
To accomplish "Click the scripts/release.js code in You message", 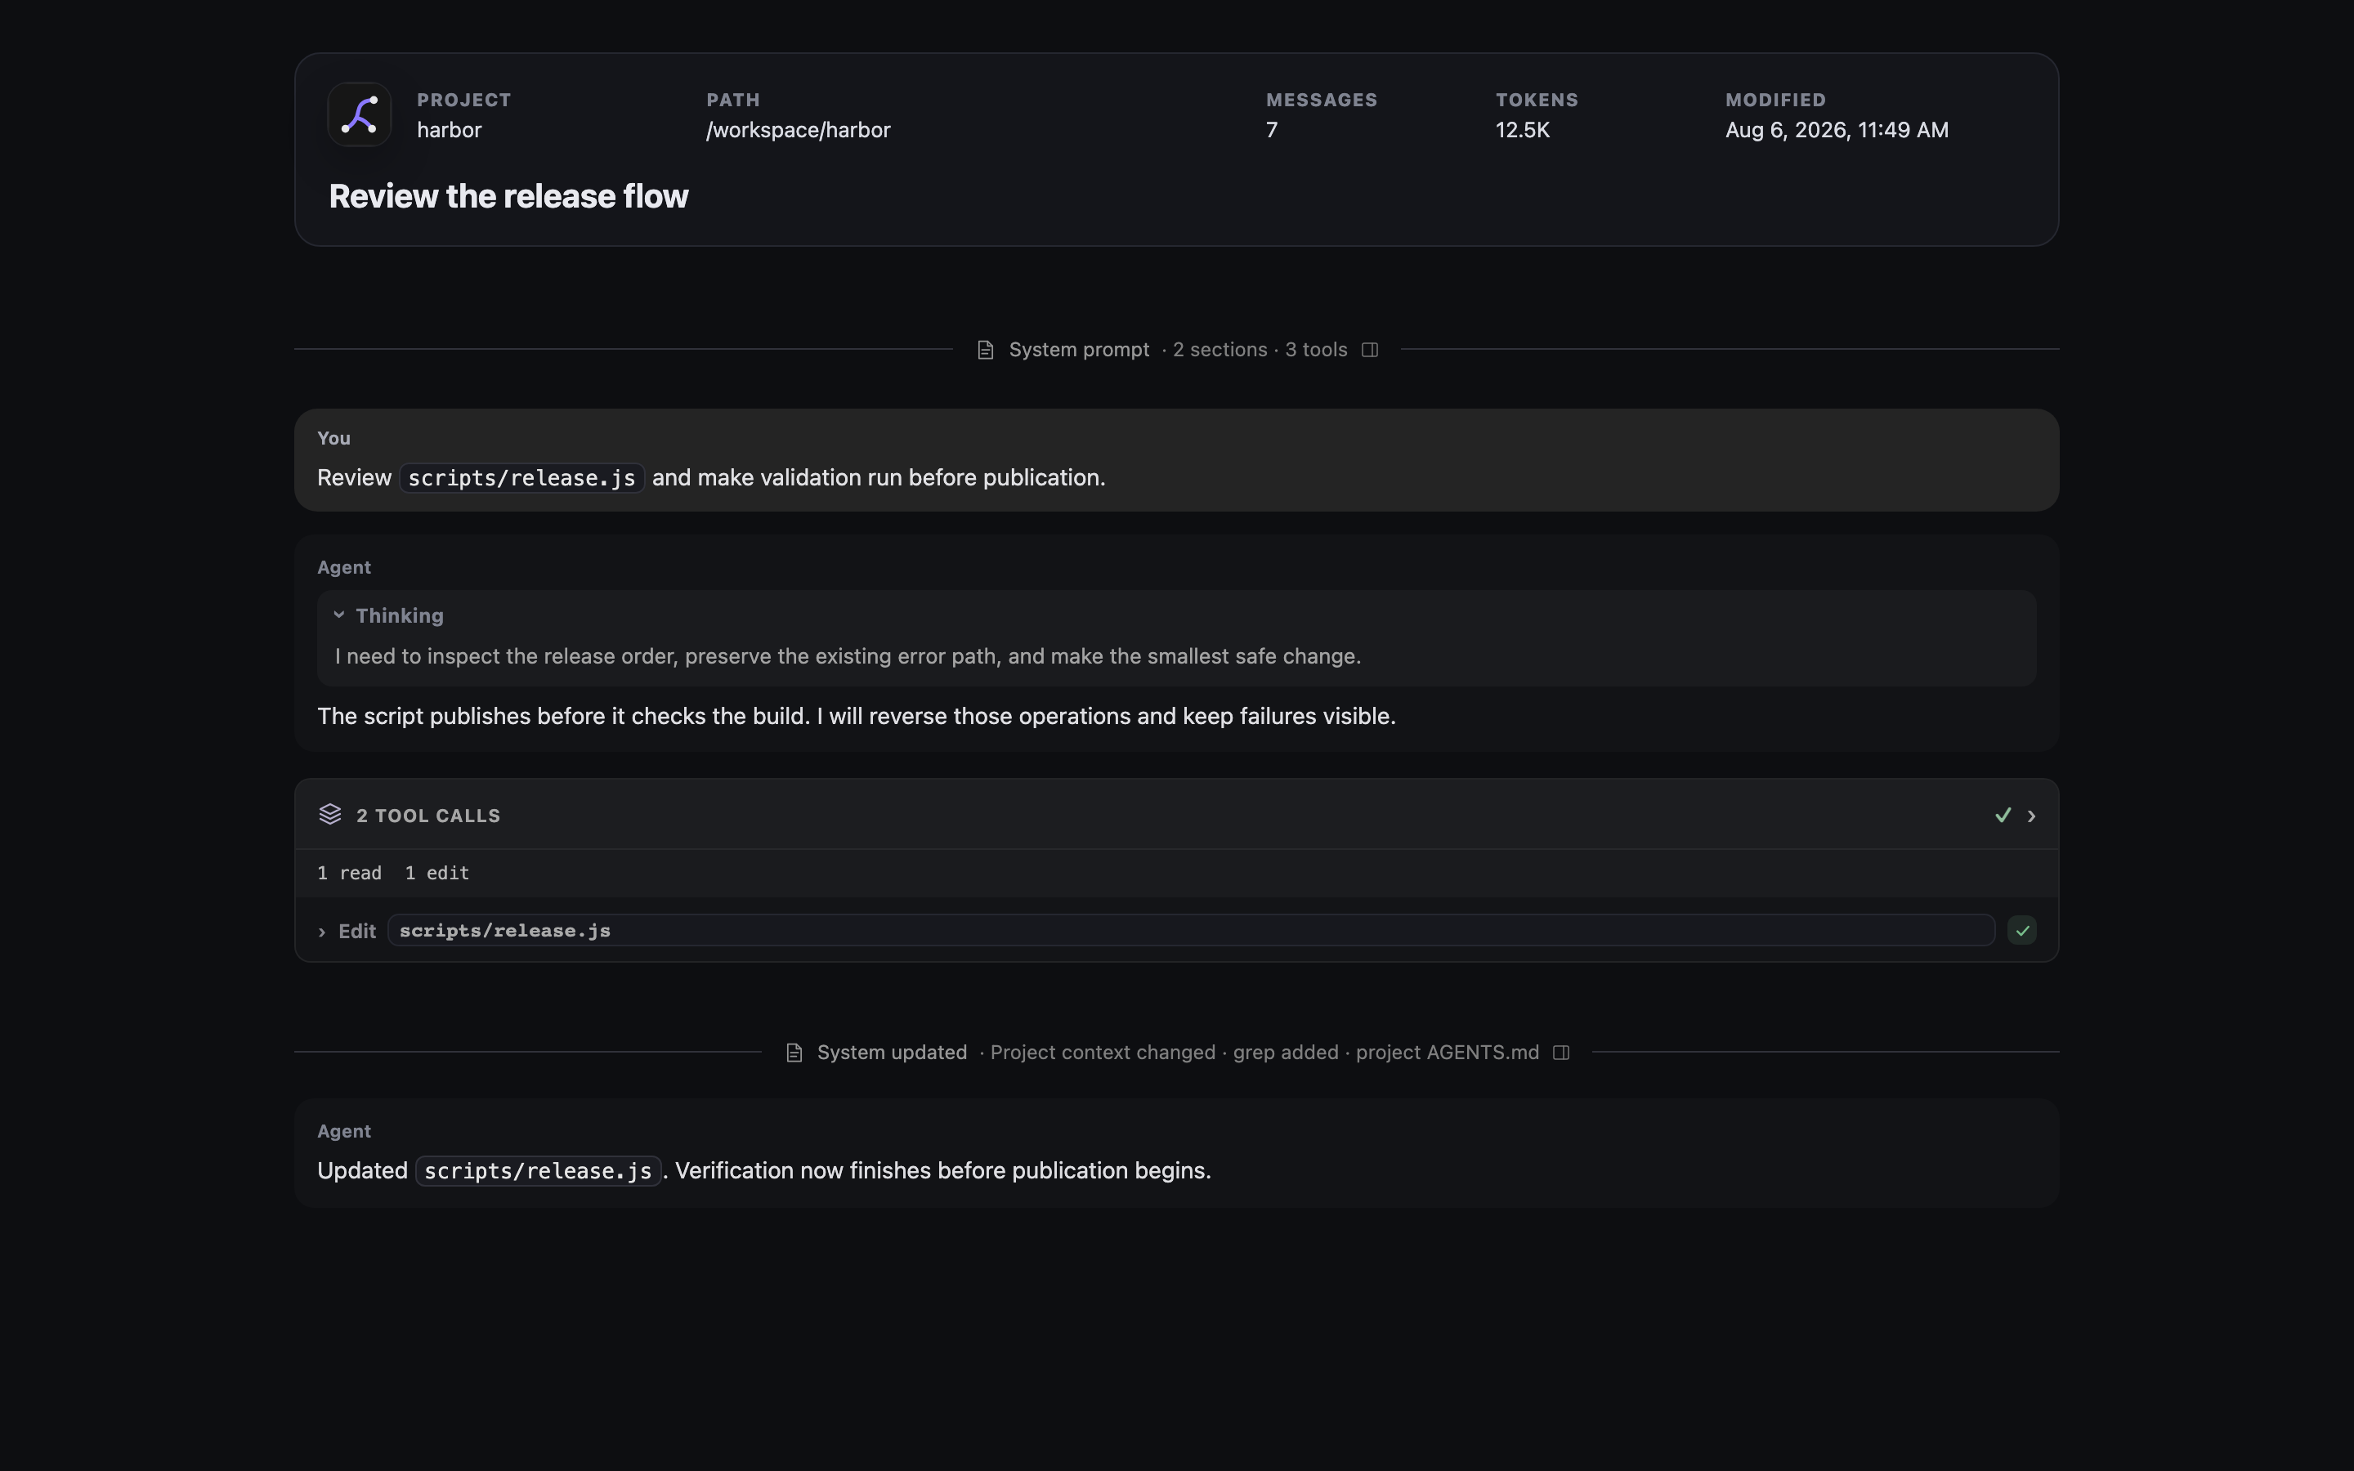I will tap(521, 478).
